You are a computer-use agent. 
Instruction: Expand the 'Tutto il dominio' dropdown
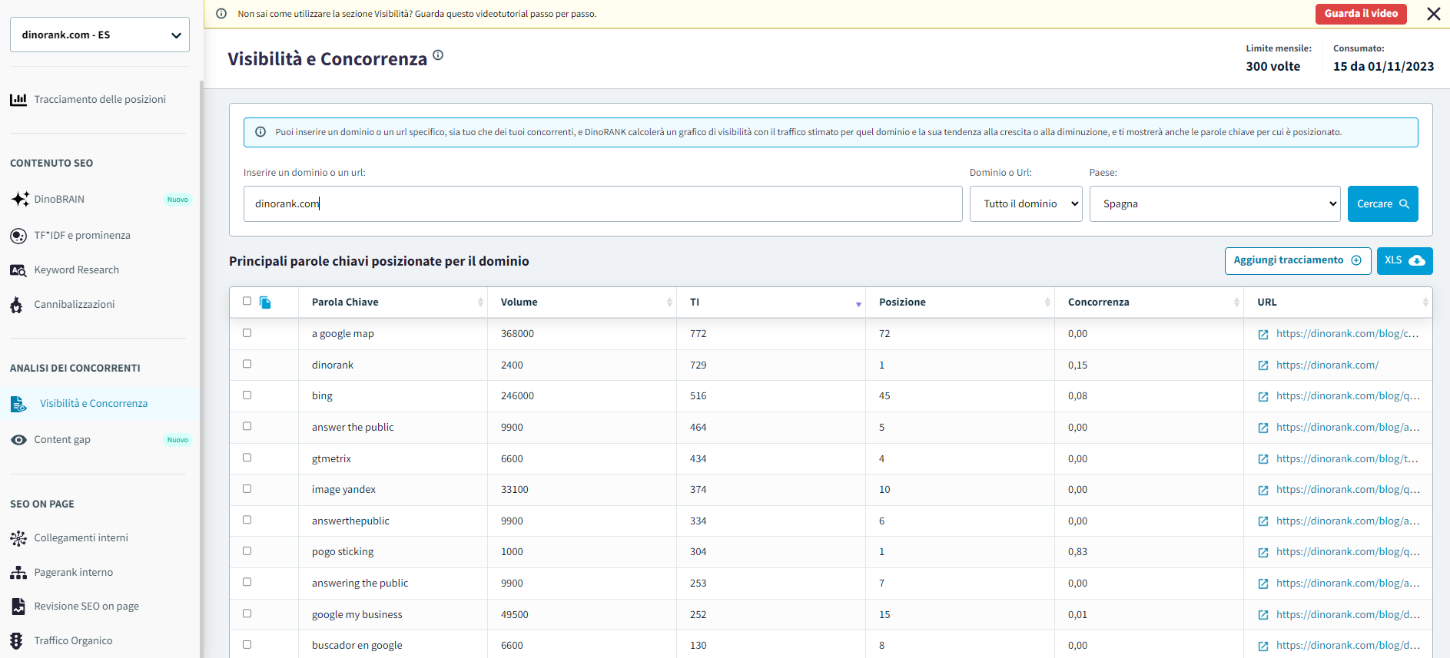click(1025, 204)
